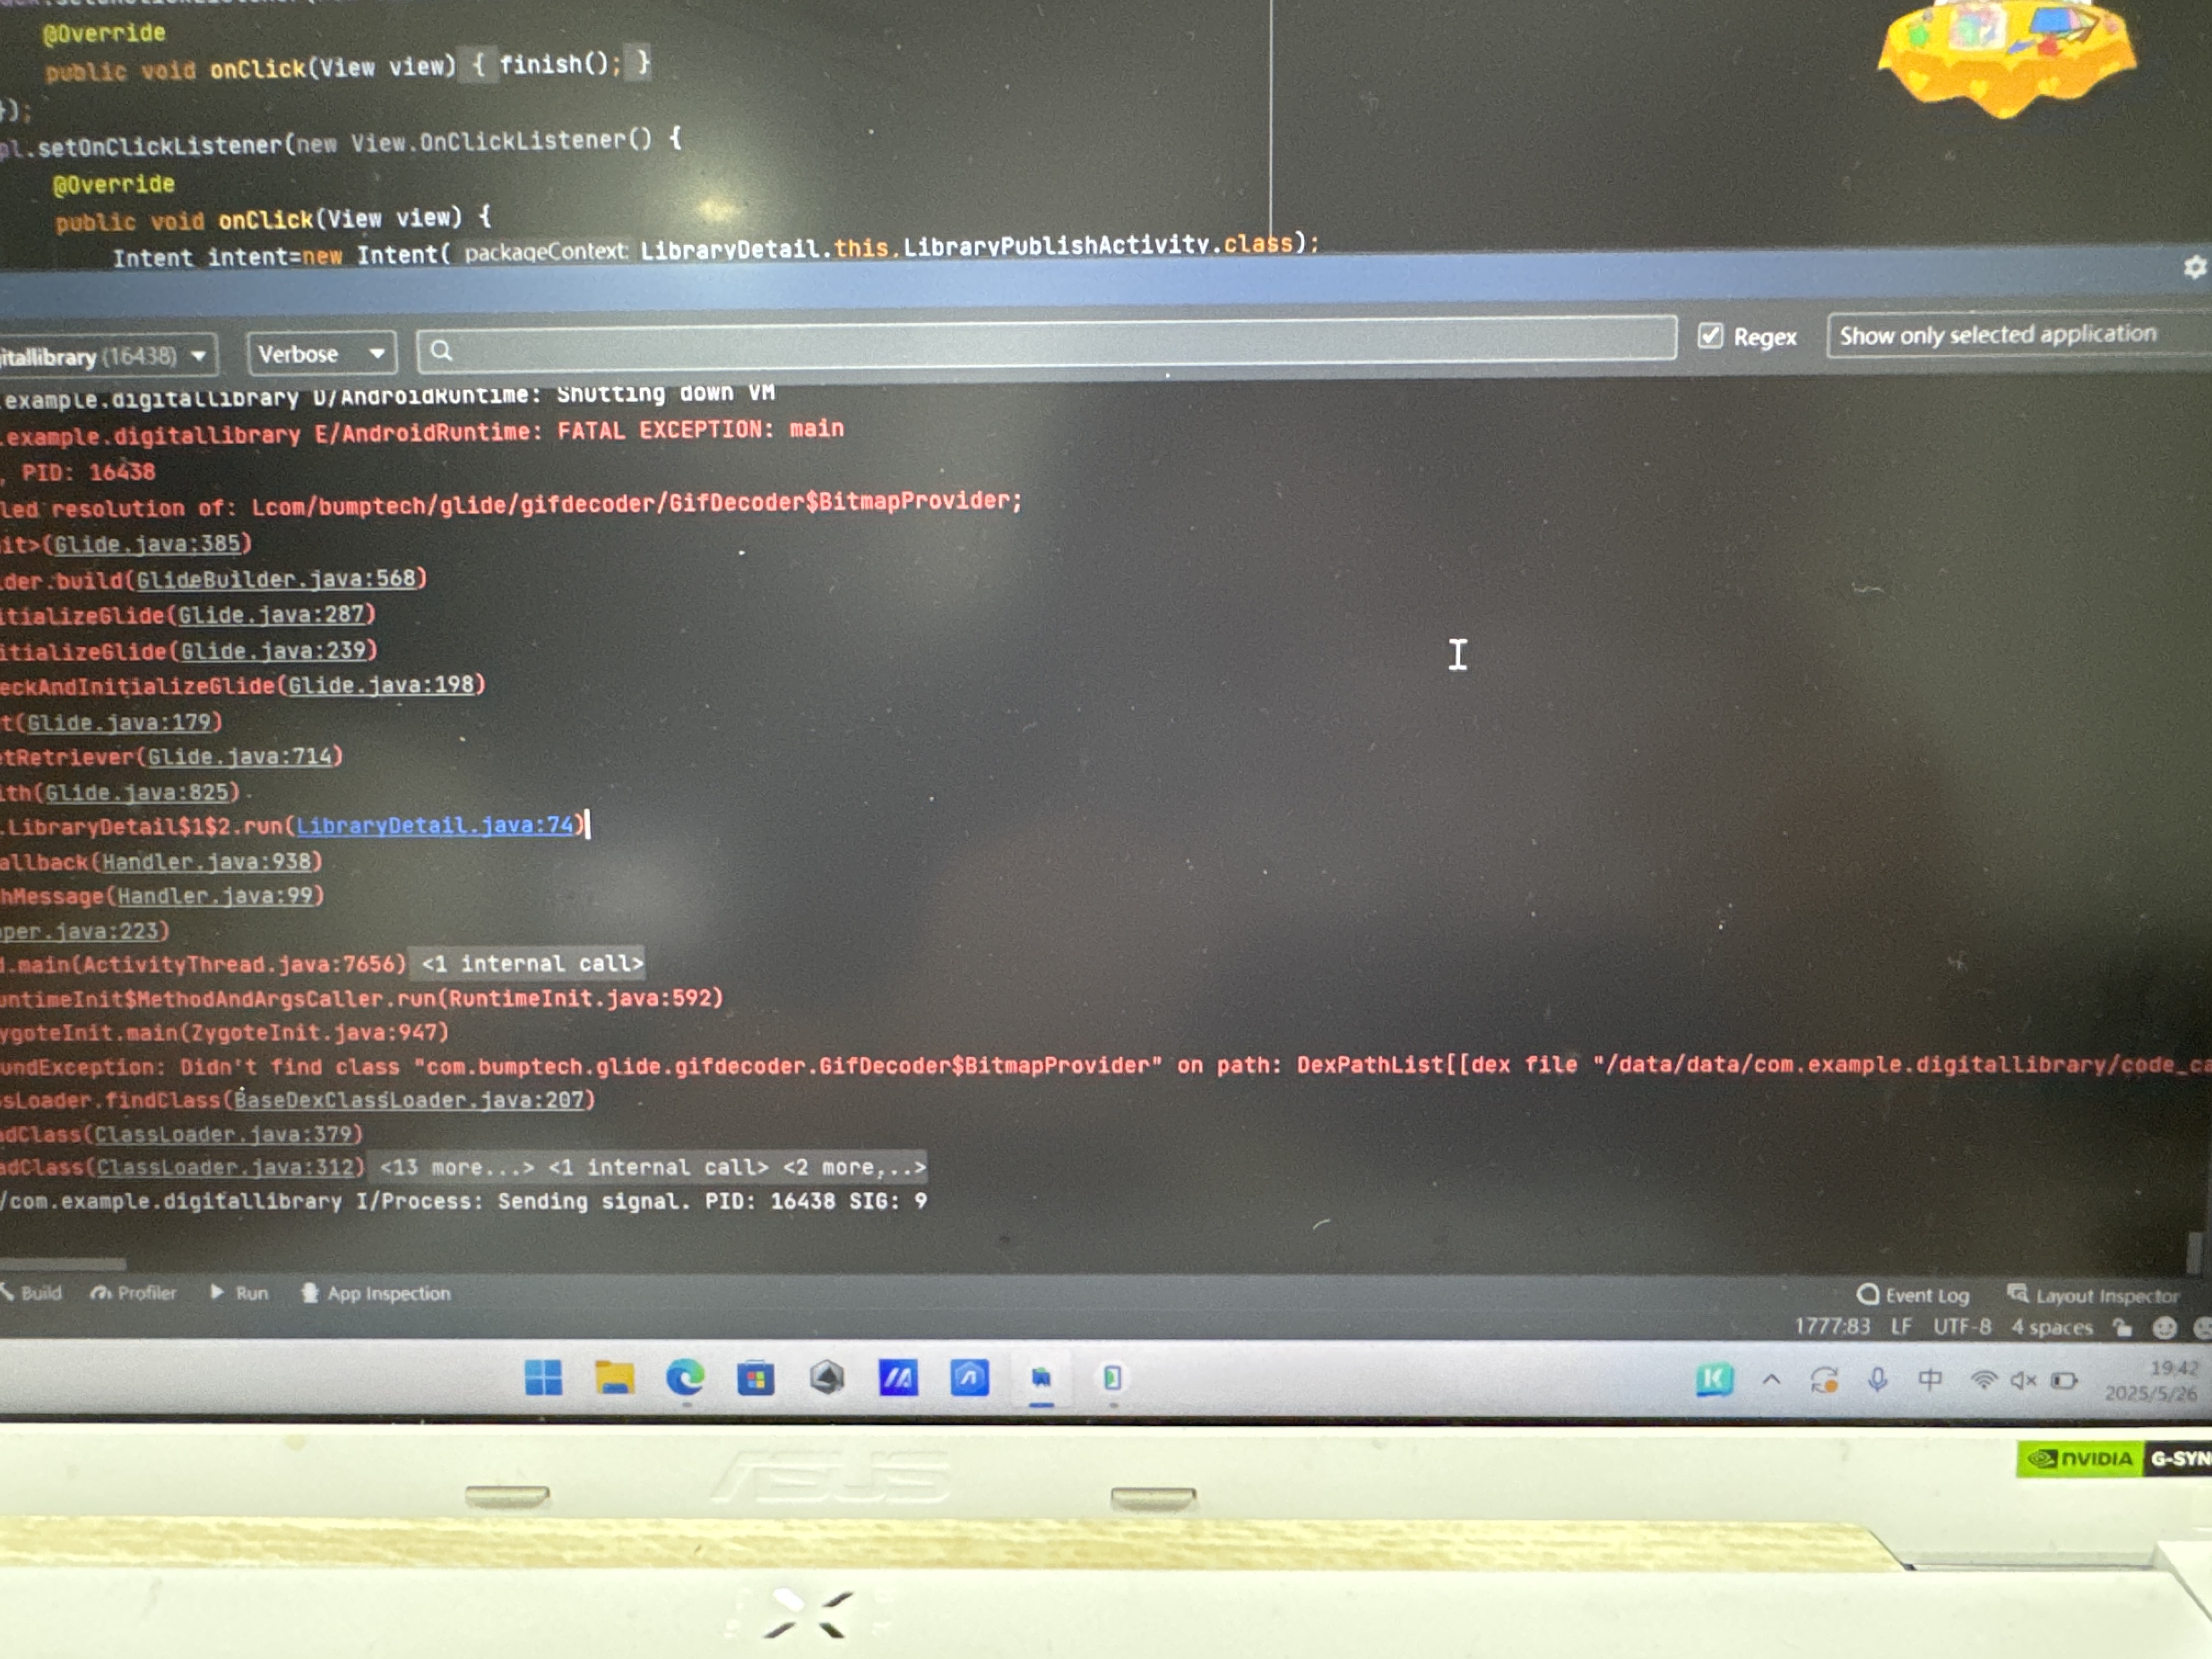Image resolution: width=2212 pixels, height=1659 pixels.
Task: Open the Logcat settings gear icon
Action: pyautogui.click(x=2193, y=268)
